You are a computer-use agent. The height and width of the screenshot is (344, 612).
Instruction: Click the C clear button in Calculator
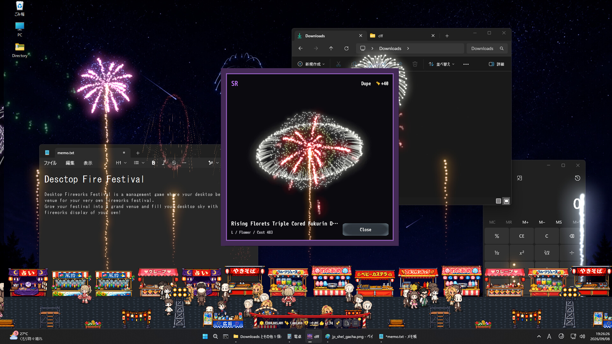547,236
